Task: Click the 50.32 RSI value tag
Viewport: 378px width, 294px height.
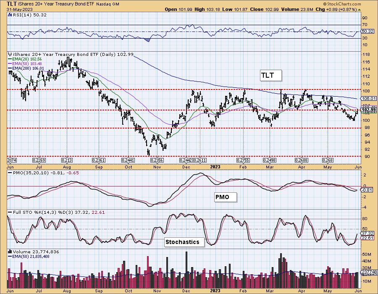Action: (367, 31)
